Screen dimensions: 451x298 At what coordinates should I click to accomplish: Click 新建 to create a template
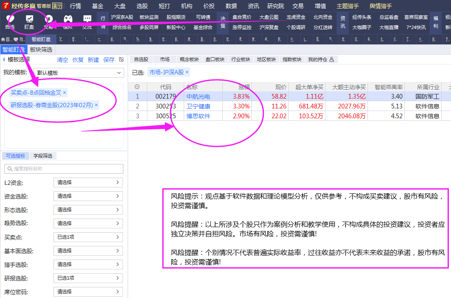click(x=93, y=60)
